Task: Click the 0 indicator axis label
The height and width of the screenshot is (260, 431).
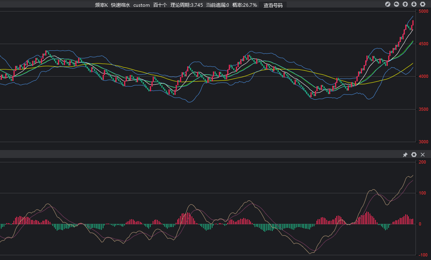Action: pos(420,224)
